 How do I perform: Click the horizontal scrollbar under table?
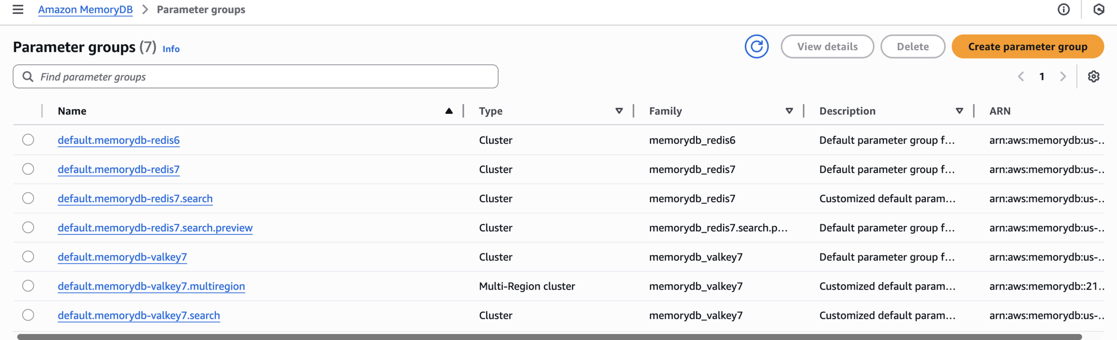coord(549,337)
